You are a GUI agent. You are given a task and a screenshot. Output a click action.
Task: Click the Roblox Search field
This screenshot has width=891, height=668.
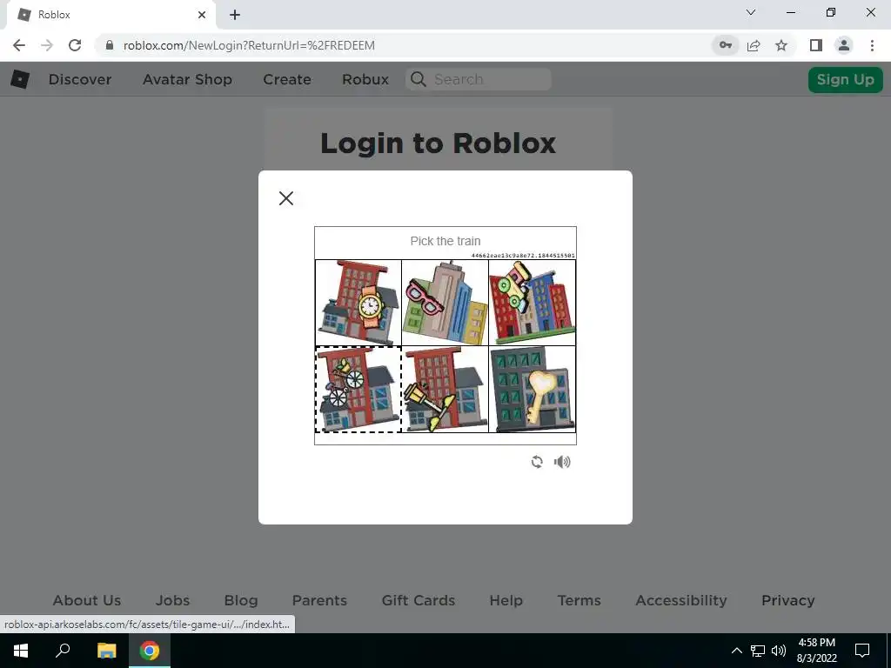[x=479, y=79]
